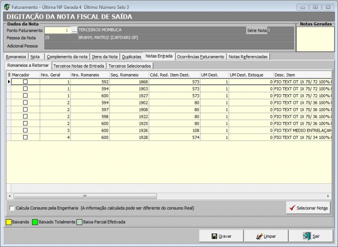
Task: Click the green Baixado Totalmente legend swatch
Action: (x=35, y=222)
